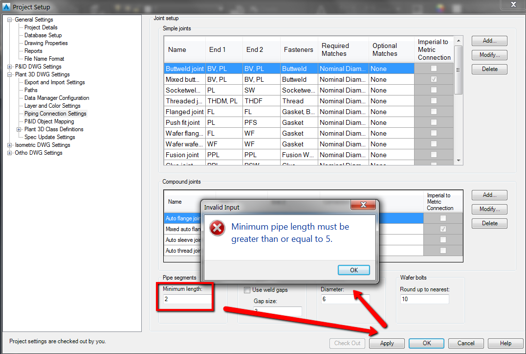526x354 pixels.
Task: Edit the Round up to nearest value
Action: point(424,299)
